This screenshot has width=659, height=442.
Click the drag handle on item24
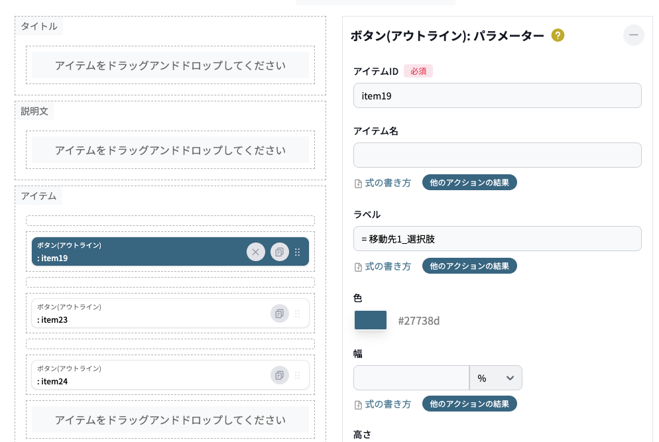tap(298, 375)
